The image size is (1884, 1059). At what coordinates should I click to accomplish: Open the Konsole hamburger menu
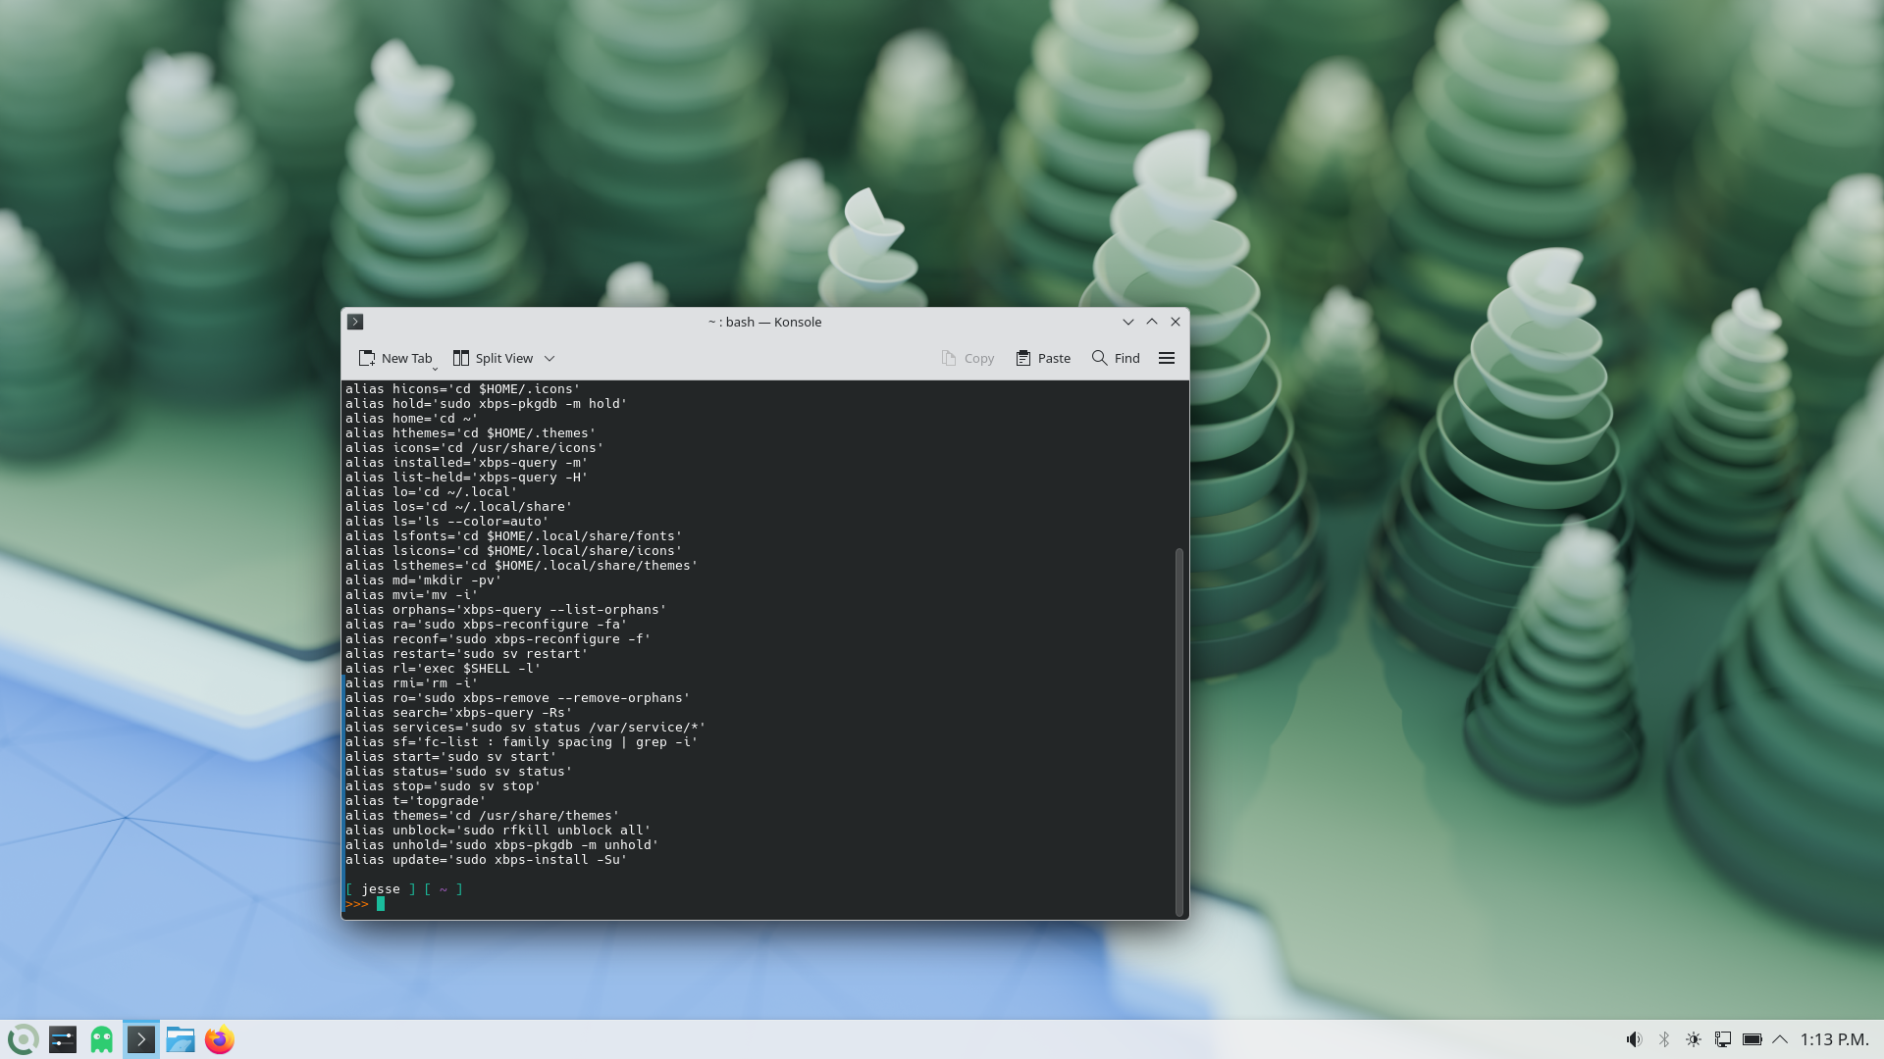(1167, 358)
